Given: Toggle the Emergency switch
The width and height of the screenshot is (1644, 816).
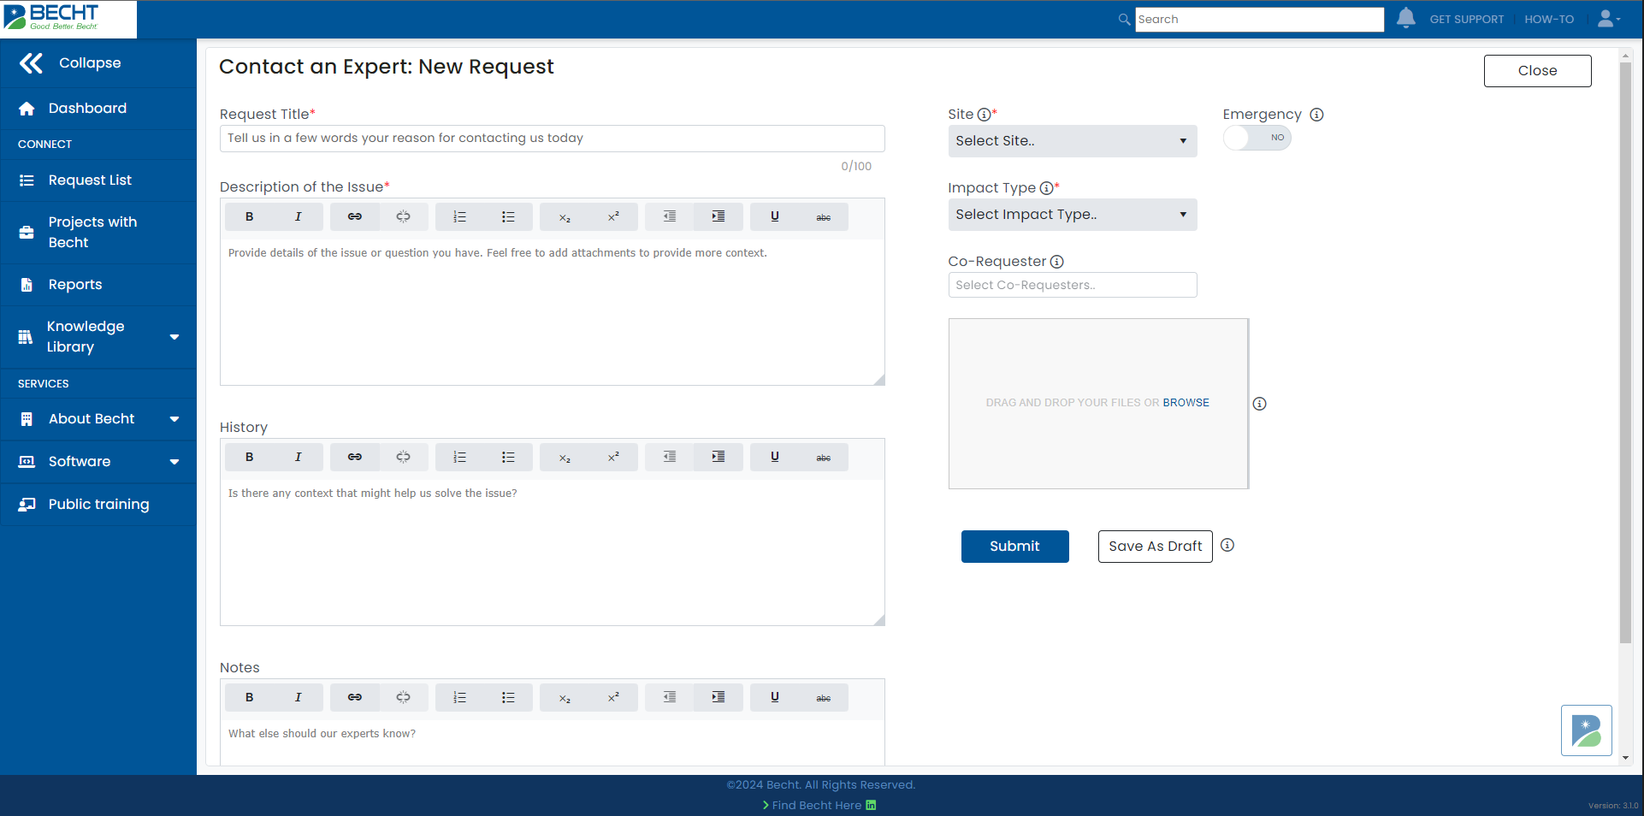Looking at the screenshot, I should tap(1257, 138).
